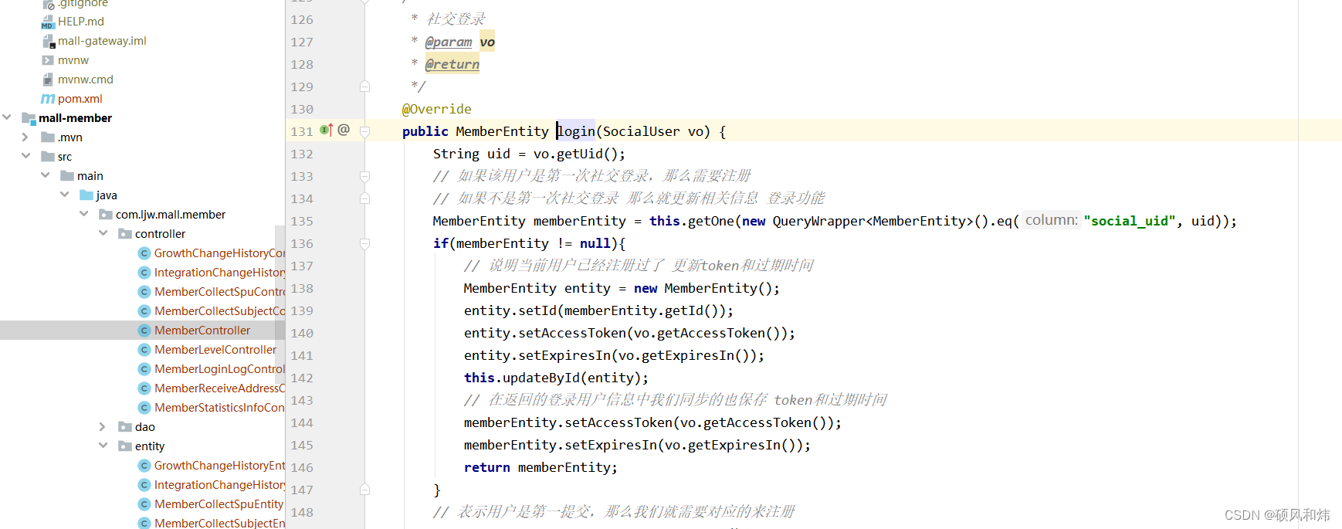Click line number 145 in gutter

pyautogui.click(x=302, y=445)
